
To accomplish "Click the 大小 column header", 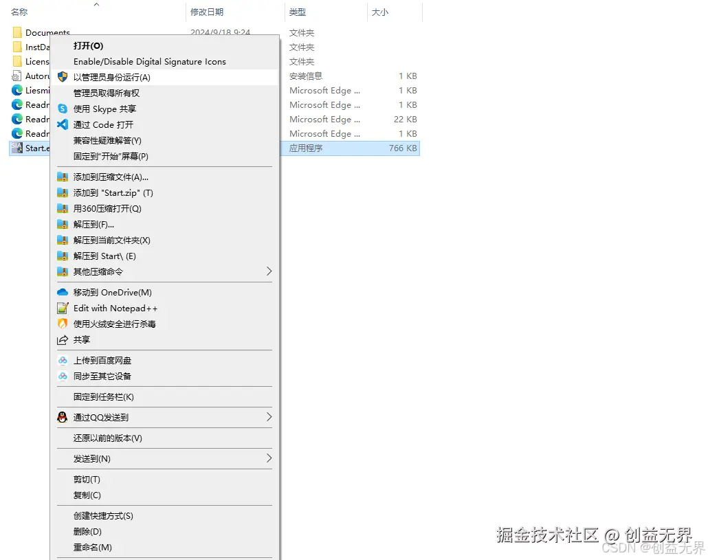I will 379,12.
